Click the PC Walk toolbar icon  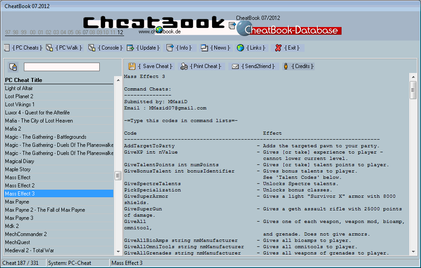coord(49,48)
